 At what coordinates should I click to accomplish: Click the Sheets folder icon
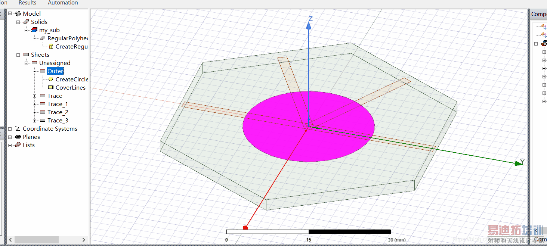pos(26,55)
